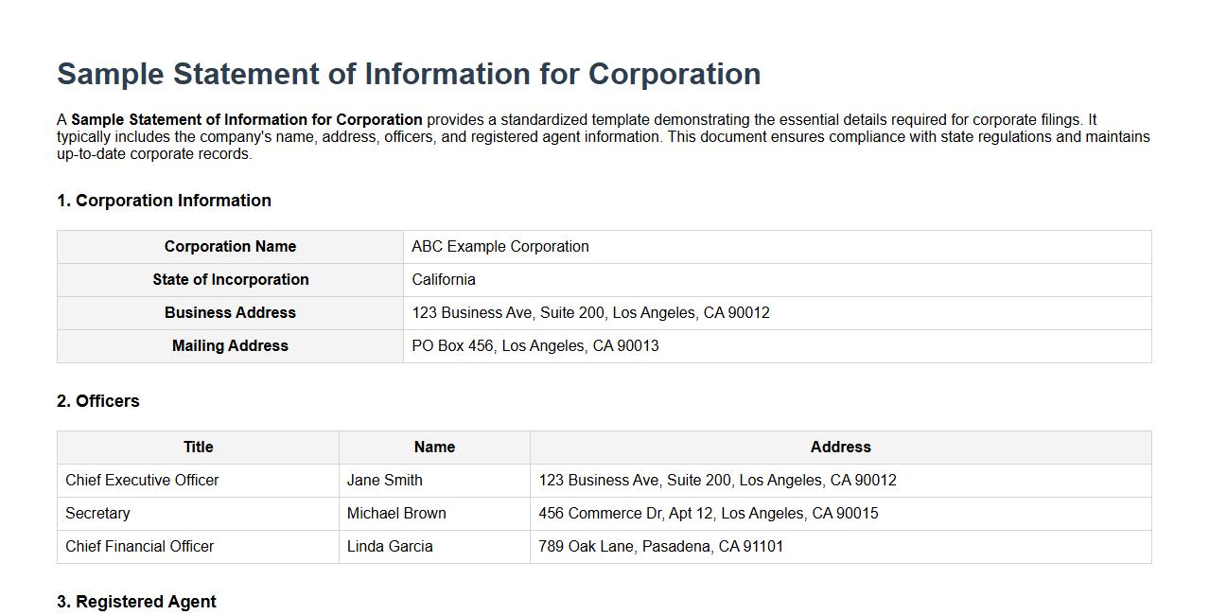
Task: Click the 3. Registered Agent section heading
Action: coord(136,601)
